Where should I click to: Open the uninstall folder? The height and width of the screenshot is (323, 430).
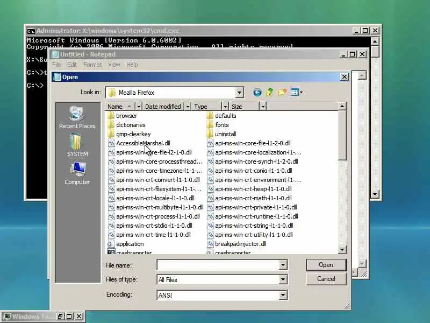[x=221, y=134]
